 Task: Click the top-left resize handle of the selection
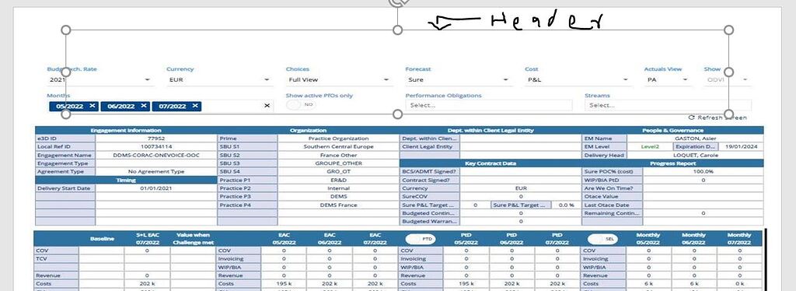point(66,30)
